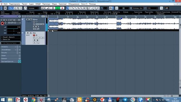Open the Проект menu
This screenshot has height=102, width=181.
pyautogui.click(x=25, y=4)
